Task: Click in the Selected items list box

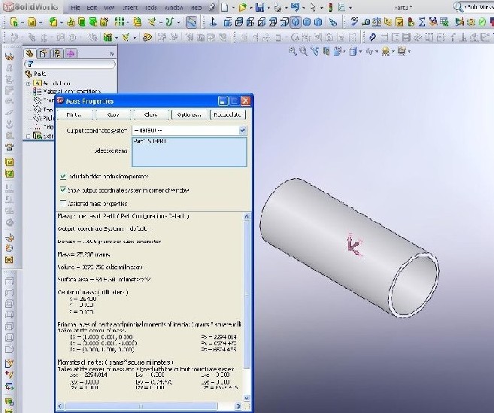Action: pos(189,151)
